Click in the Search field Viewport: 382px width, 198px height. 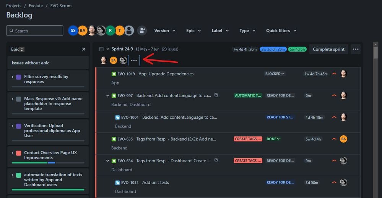point(34,31)
